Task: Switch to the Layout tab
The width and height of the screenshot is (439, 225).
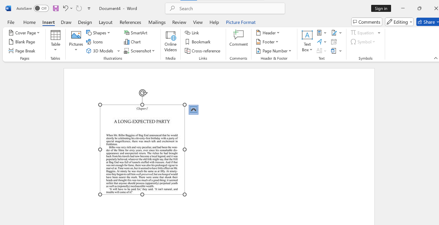Action: point(106,22)
